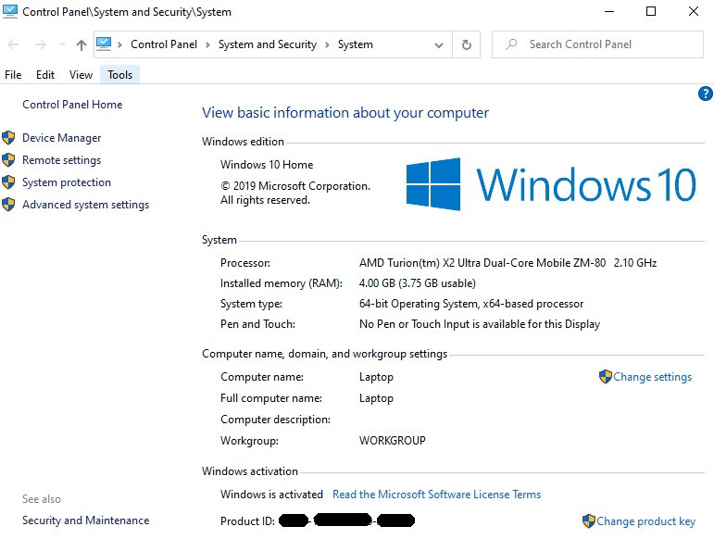Select System and Security breadcrumb

268,44
